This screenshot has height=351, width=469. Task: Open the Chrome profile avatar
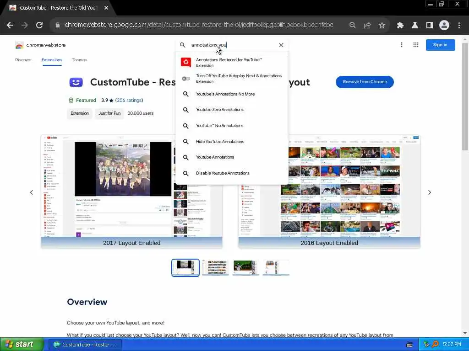click(444, 25)
